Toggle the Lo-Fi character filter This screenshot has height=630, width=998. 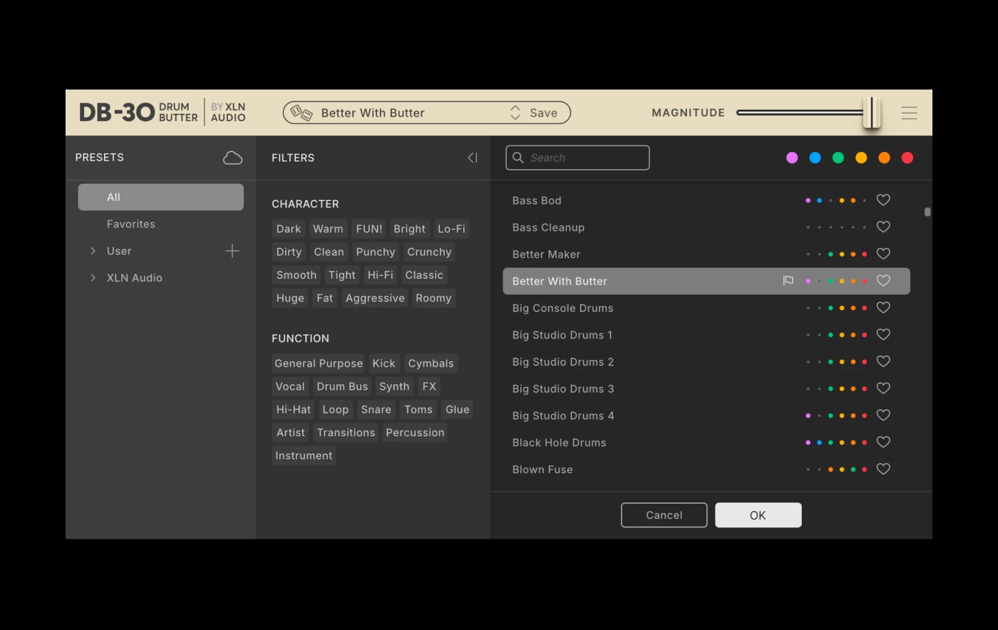[451, 229]
